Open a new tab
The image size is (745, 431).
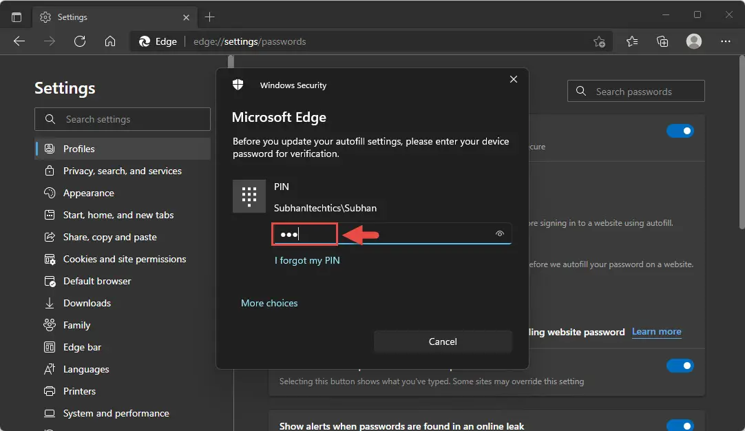[209, 17]
